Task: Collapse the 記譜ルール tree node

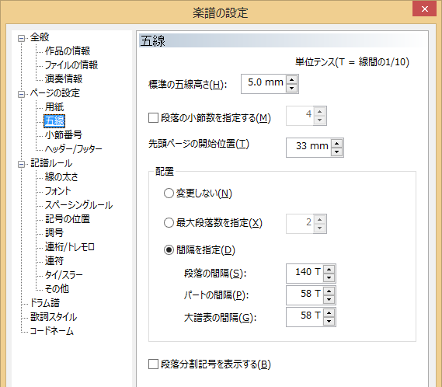Action: (21, 164)
